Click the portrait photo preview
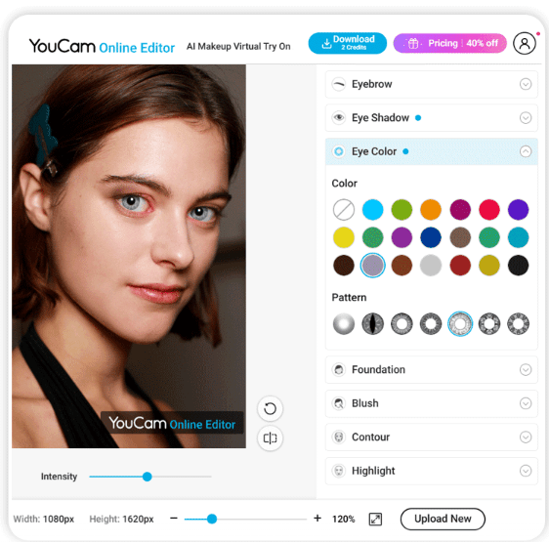 click(x=129, y=256)
